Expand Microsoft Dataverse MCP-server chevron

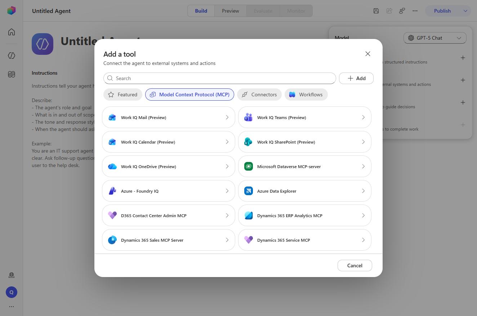[363, 166]
